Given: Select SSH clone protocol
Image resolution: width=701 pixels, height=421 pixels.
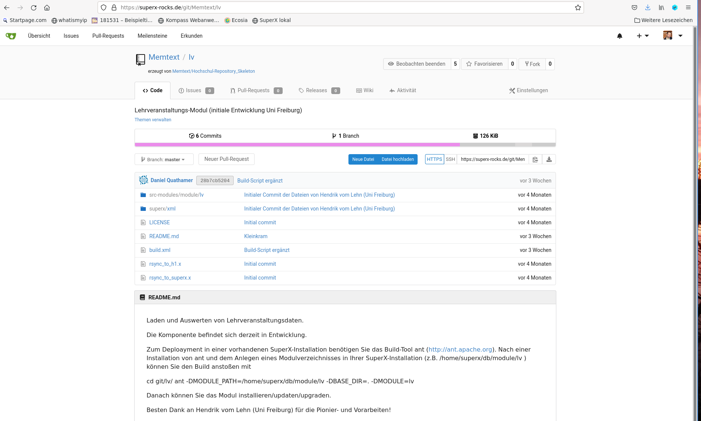Looking at the screenshot, I should pyautogui.click(x=451, y=159).
